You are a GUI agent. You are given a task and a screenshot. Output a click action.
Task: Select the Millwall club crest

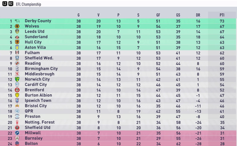(x=17, y=133)
